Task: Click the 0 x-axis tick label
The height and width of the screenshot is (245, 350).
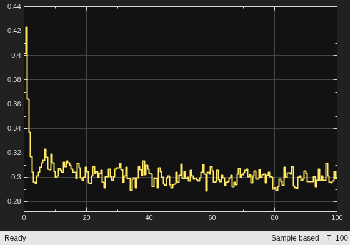Action: click(24, 217)
